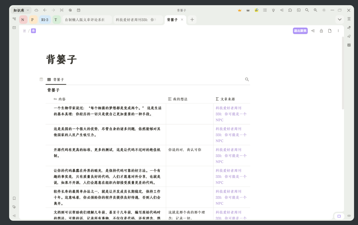Toggle document lock editing mode
Image resolution: width=358 pixels, height=225 pixels.
tap(321, 31)
